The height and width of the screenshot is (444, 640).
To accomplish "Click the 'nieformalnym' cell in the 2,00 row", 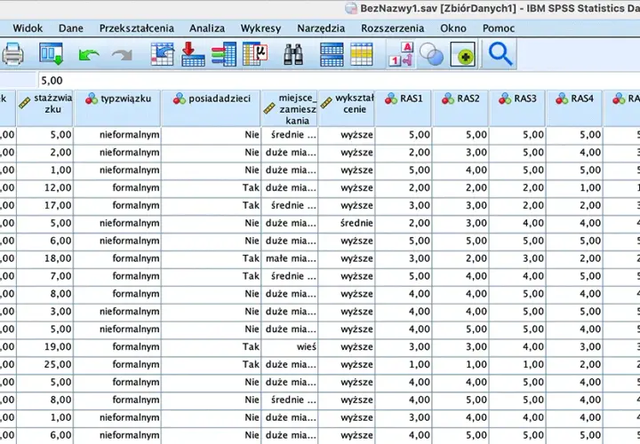I will click(117, 153).
